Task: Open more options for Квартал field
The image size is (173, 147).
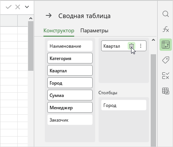Action: click(x=141, y=46)
